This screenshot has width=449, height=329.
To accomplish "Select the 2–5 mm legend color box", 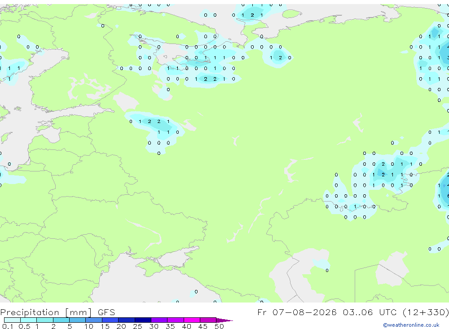I will (x=61, y=320).
